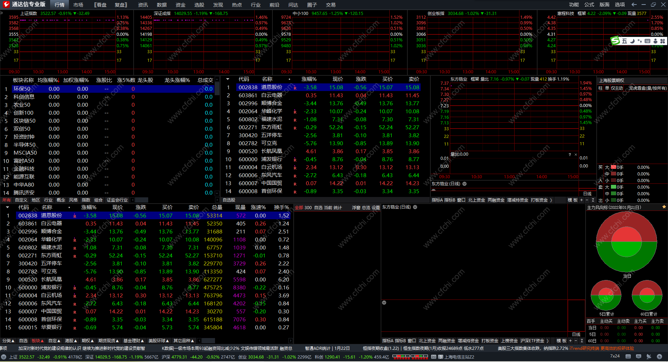The width and height of the screenshot is (668, 362).
Task: Open 港股 dropdown tab
Action: pos(71,341)
